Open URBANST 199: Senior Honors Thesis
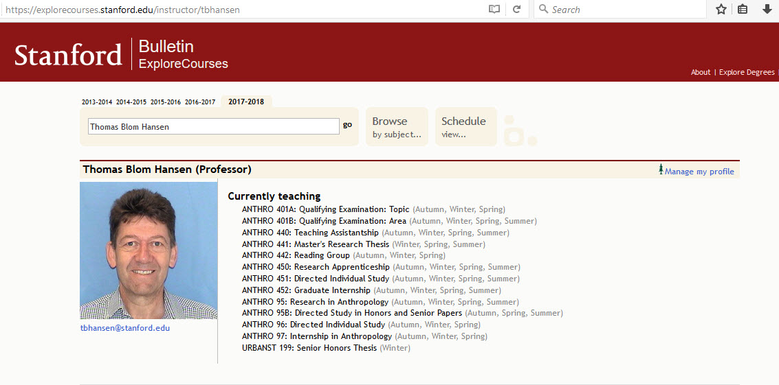 click(309, 348)
